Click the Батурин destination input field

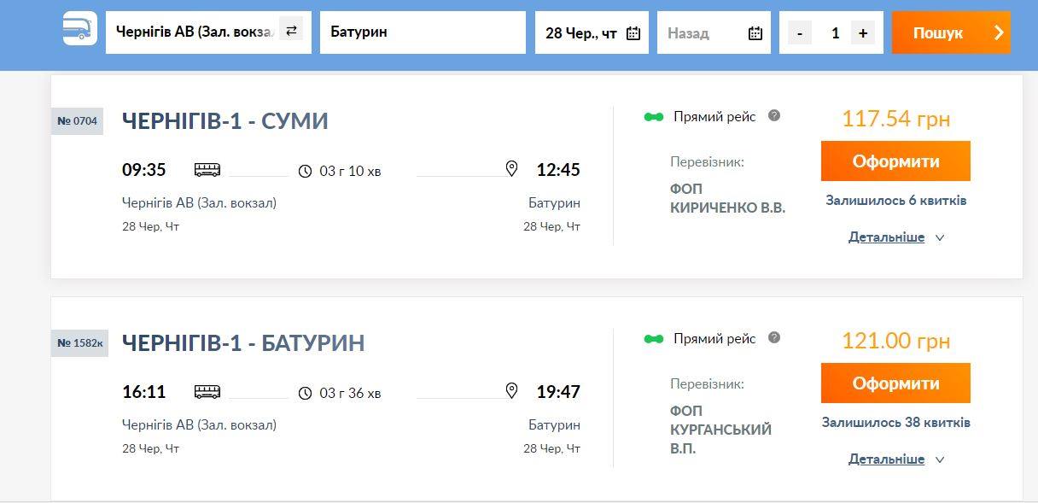pos(423,32)
